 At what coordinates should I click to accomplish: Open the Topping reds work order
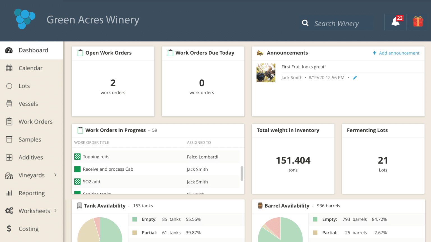[x=96, y=157]
